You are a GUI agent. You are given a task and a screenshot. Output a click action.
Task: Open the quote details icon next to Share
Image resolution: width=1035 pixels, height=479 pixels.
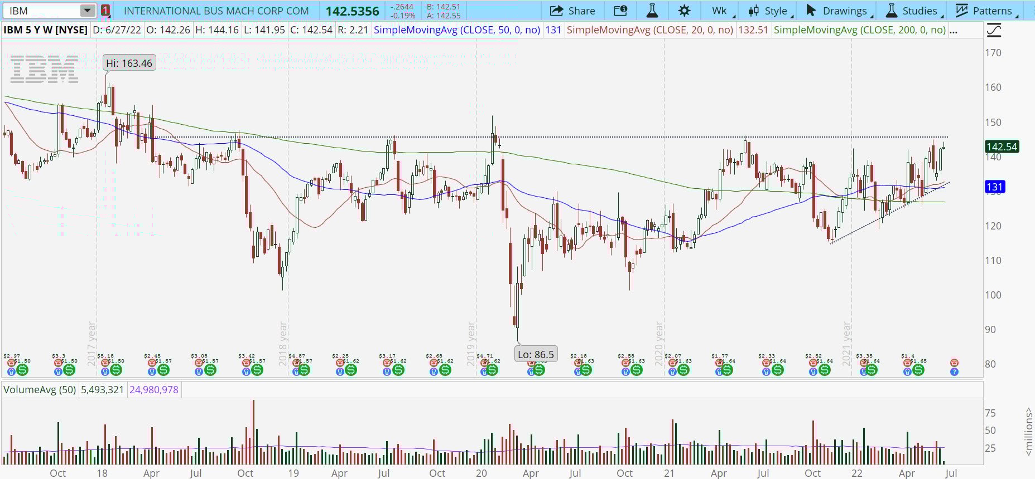pos(620,11)
